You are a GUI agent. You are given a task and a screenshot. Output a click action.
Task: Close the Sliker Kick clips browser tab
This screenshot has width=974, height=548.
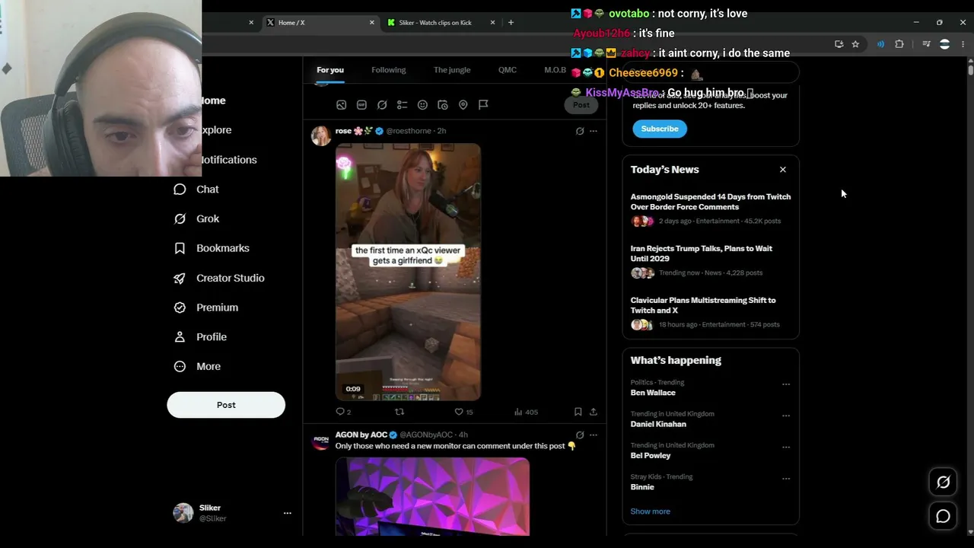[x=492, y=23]
